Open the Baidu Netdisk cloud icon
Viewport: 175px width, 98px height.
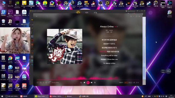[x=24, y=13]
